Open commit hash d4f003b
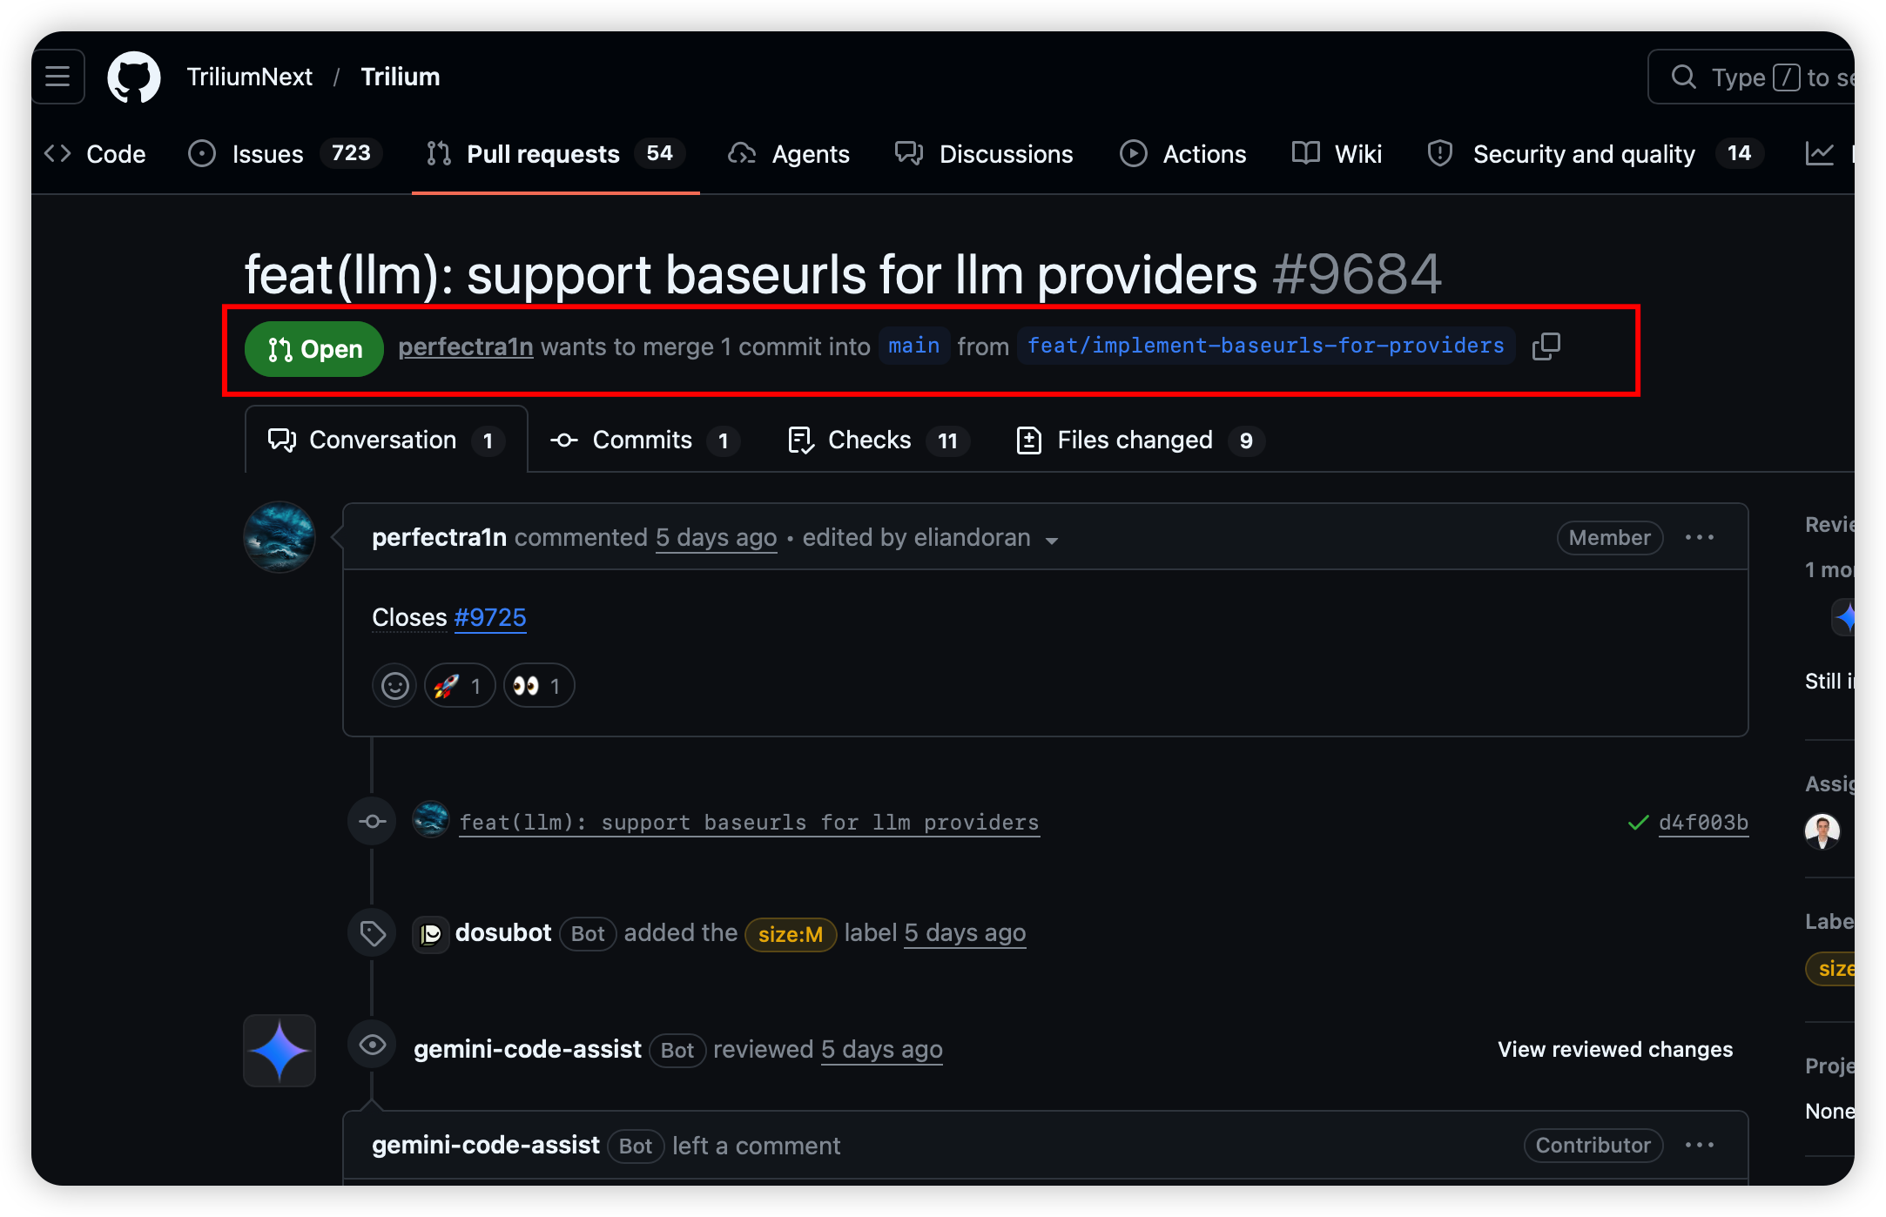 tap(1704, 823)
